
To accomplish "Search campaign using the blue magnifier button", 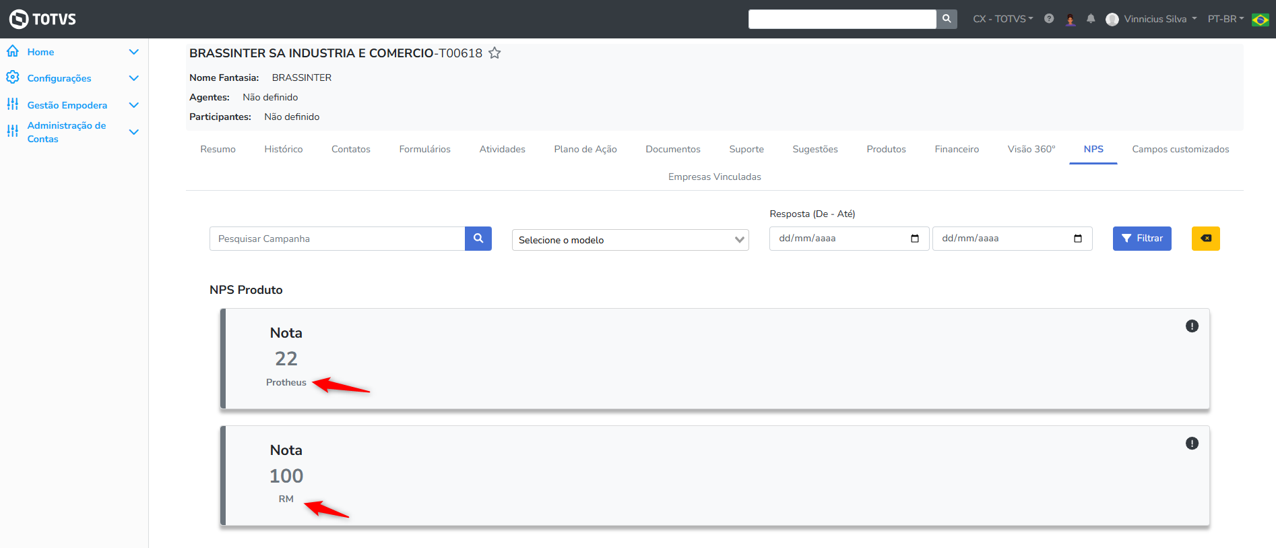I will (478, 239).
